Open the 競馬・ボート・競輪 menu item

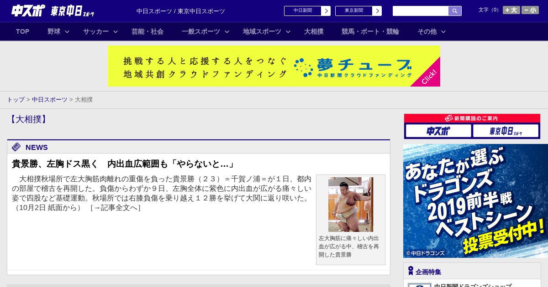click(370, 31)
